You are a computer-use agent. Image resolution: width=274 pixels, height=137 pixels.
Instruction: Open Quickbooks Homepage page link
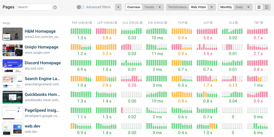coord(43,94)
